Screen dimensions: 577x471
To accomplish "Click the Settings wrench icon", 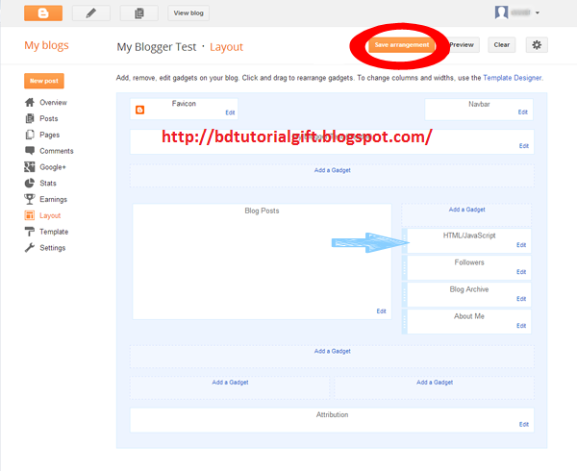I will [x=30, y=248].
